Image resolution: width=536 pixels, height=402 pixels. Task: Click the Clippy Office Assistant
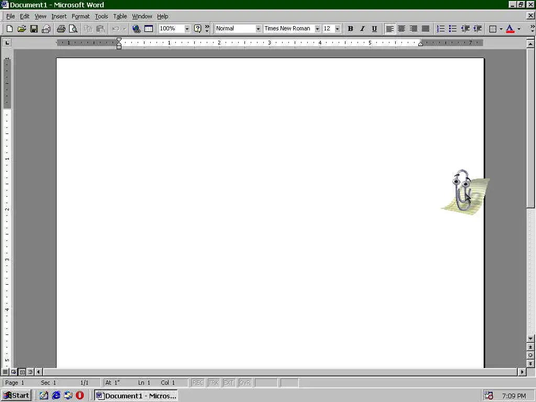[465, 192]
